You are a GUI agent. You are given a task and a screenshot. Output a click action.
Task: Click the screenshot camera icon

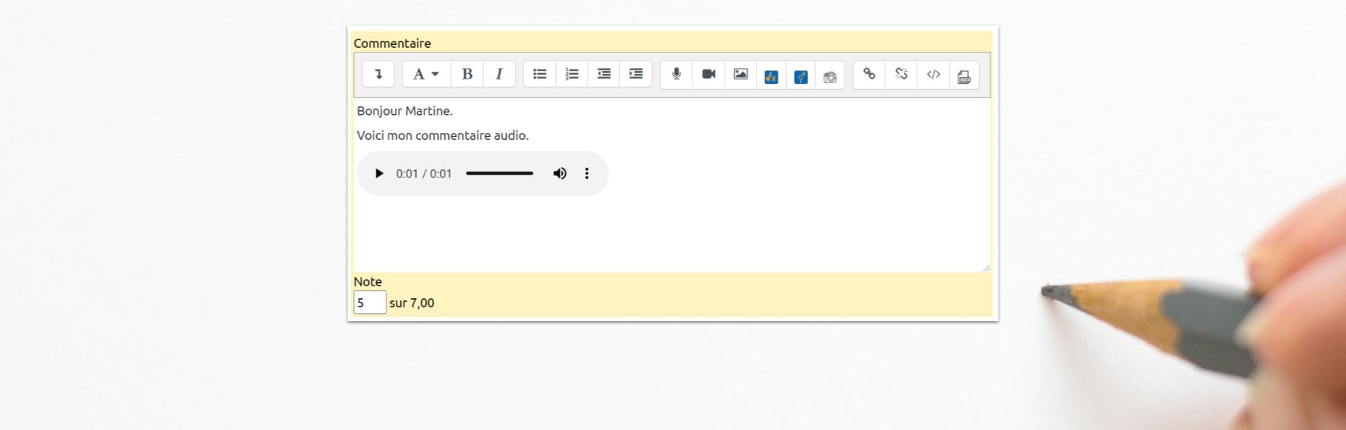pyautogui.click(x=830, y=77)
